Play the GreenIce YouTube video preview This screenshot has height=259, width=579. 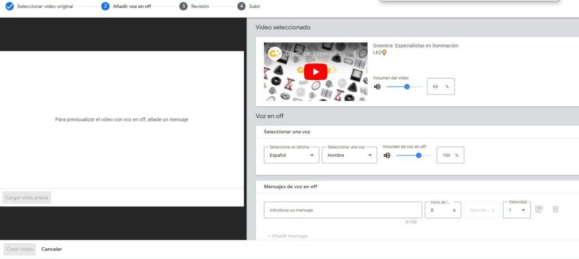(316, 72)
